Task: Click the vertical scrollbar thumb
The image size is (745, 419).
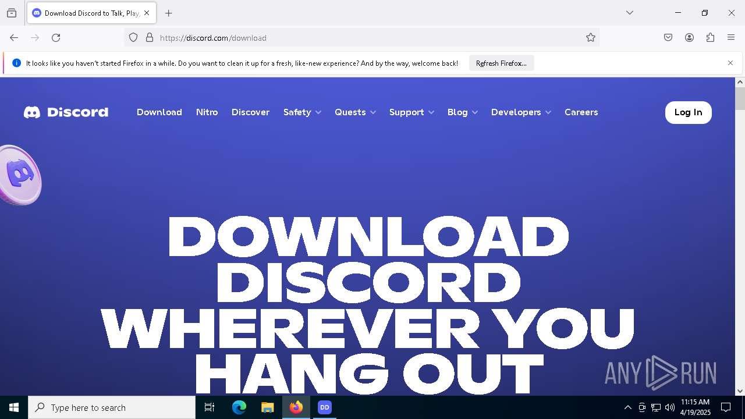Action: pos(740,98)
